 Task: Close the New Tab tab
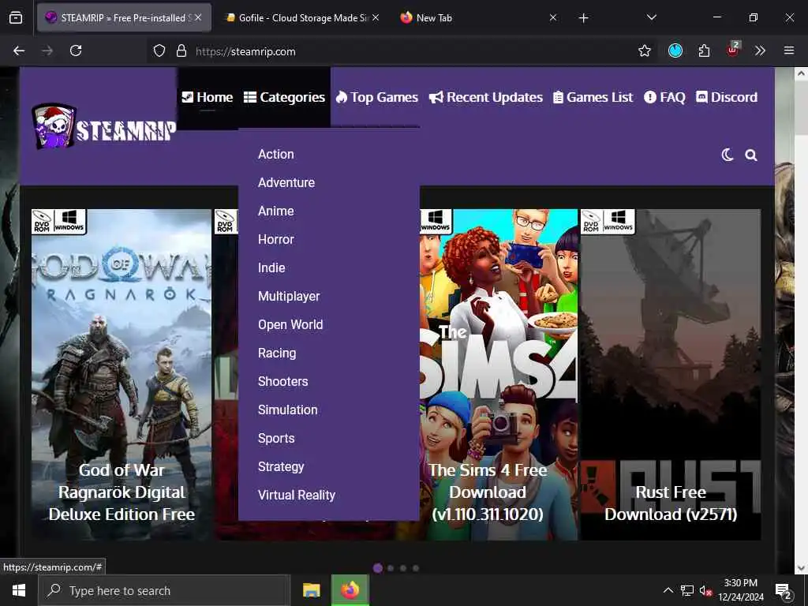pyautogui.click(x=553, y=17)
